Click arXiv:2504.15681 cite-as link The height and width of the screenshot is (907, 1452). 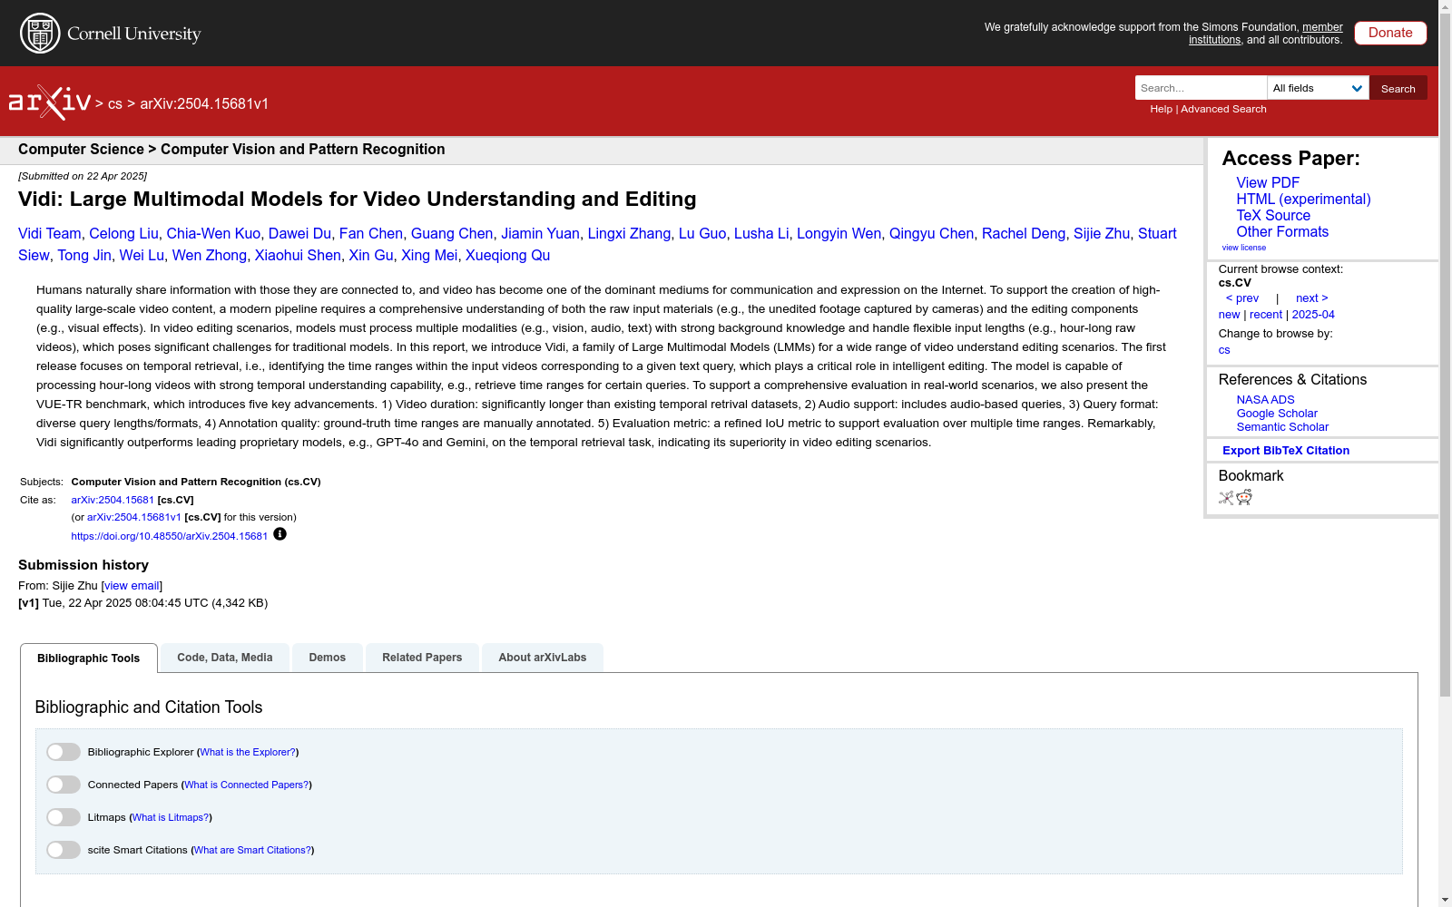pos(113,500)
